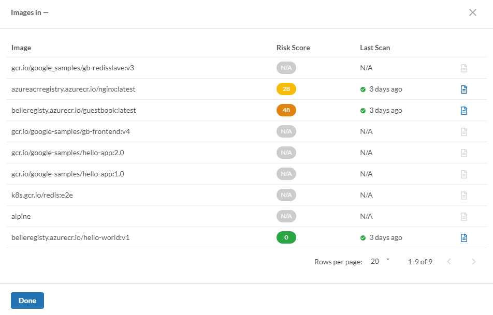Click the yellow risk score 28 badge
The height and width of the screenshot is (315, 493).
click(286, 89)
